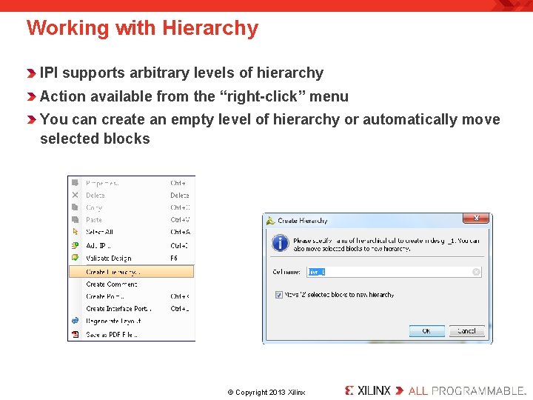
Task: Click the ALL PROGRAMMABLE footer tagline
Action: 467,391
